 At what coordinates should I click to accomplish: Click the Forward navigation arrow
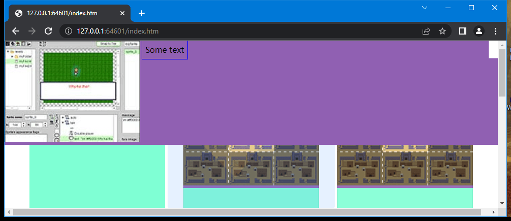point(32,31)
